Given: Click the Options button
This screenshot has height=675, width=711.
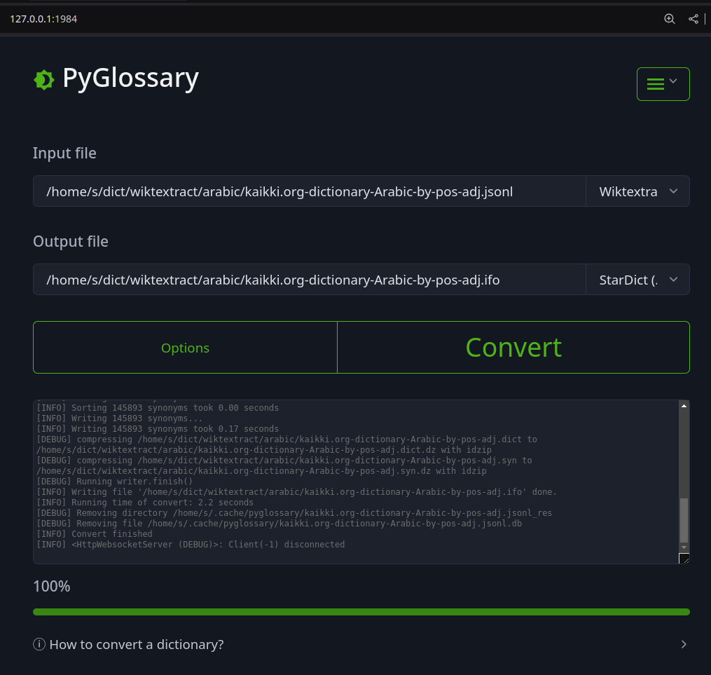Looking at the screenshot, I should click(x=185, y=348).
